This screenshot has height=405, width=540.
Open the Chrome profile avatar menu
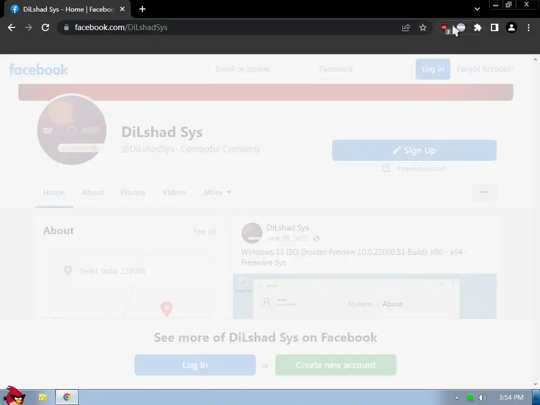coord(512,27)
